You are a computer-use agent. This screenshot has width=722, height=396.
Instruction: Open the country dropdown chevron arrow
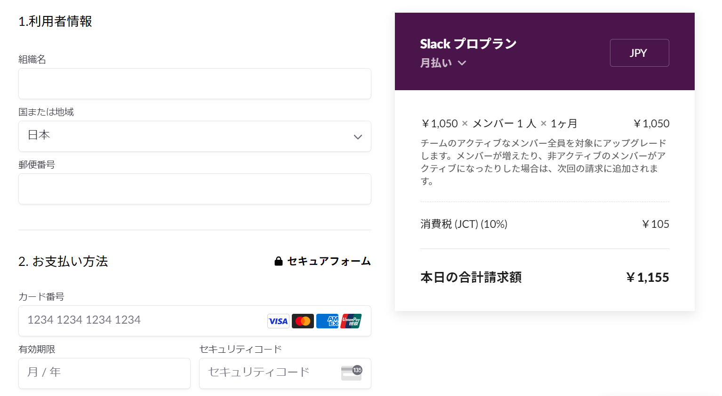(358, 137)
